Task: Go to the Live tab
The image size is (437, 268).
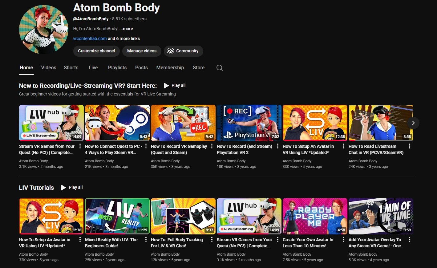Action: point(93,68)
